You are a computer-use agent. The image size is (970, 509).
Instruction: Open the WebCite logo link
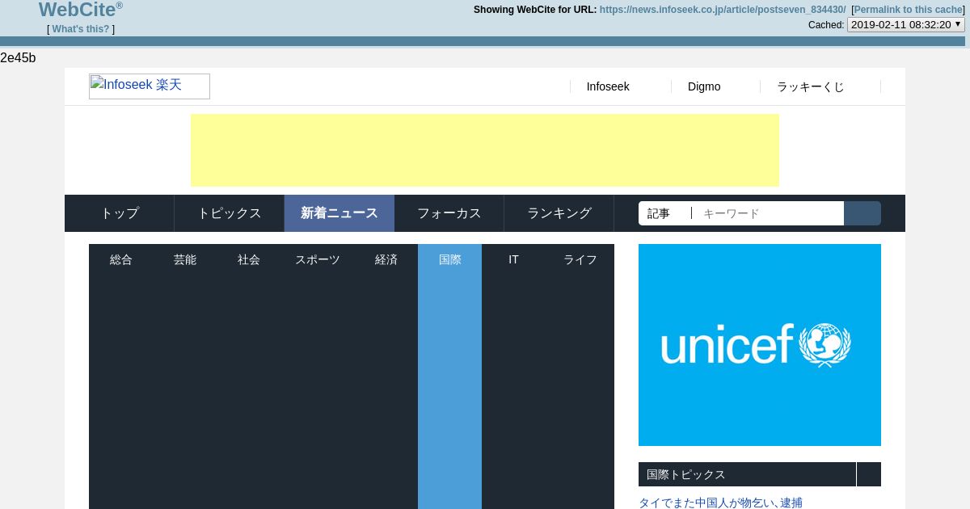(81, 10)
